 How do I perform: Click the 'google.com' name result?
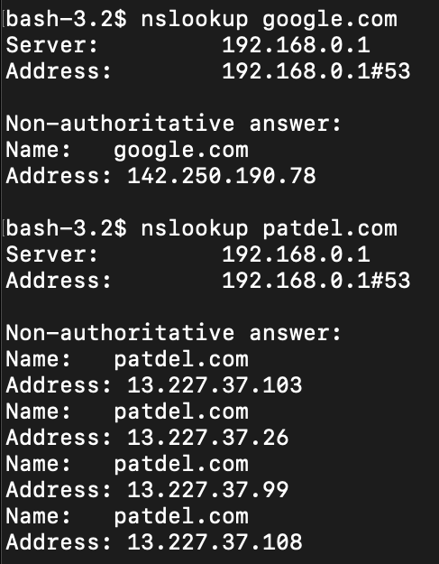click(181, 151)
